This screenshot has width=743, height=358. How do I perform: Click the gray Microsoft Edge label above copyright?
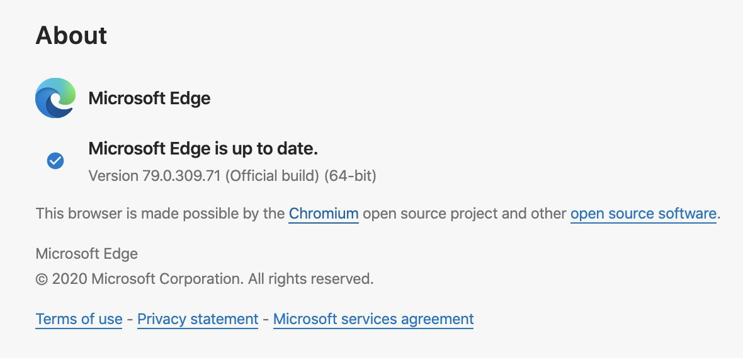pyautogui.click(x=87, y=254)
